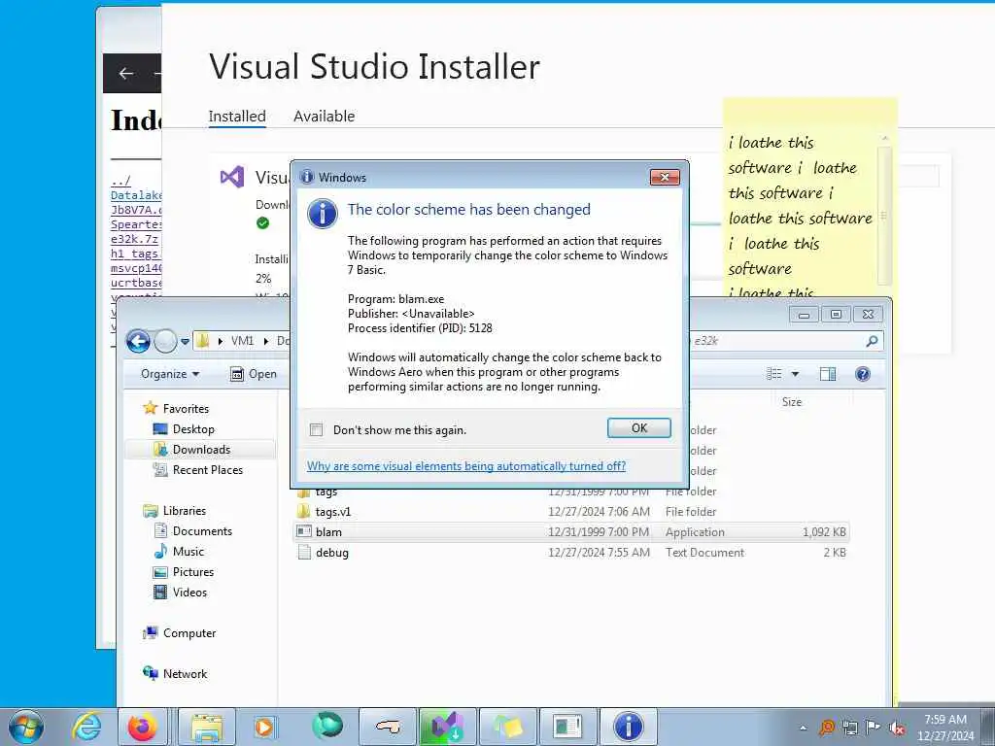
Task: Switch to the blue info dialog taskbar icon
Action: (629, 727)
